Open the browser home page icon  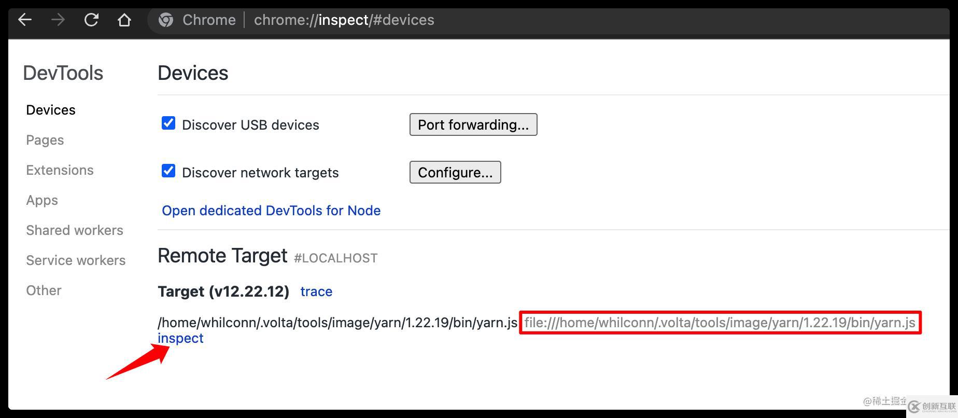click(124, 20)
